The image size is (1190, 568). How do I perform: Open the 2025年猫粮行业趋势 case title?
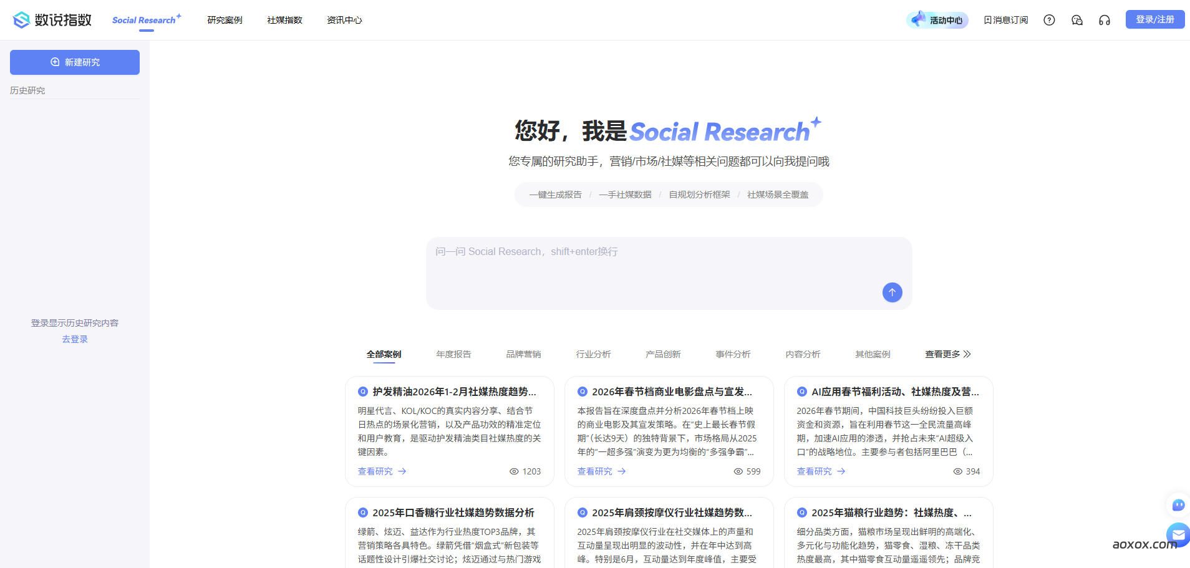click(x=891, y=513)
